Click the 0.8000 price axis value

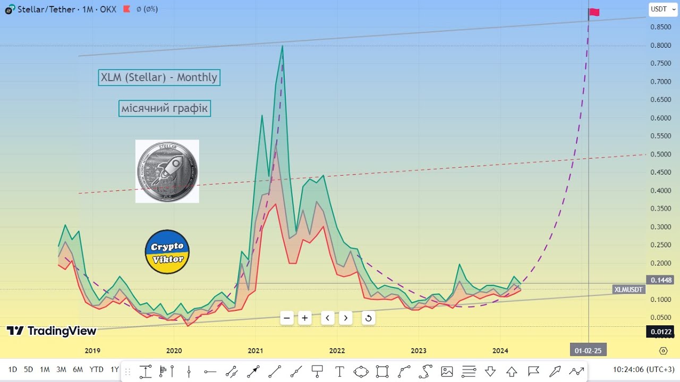(x=661, y=46)
